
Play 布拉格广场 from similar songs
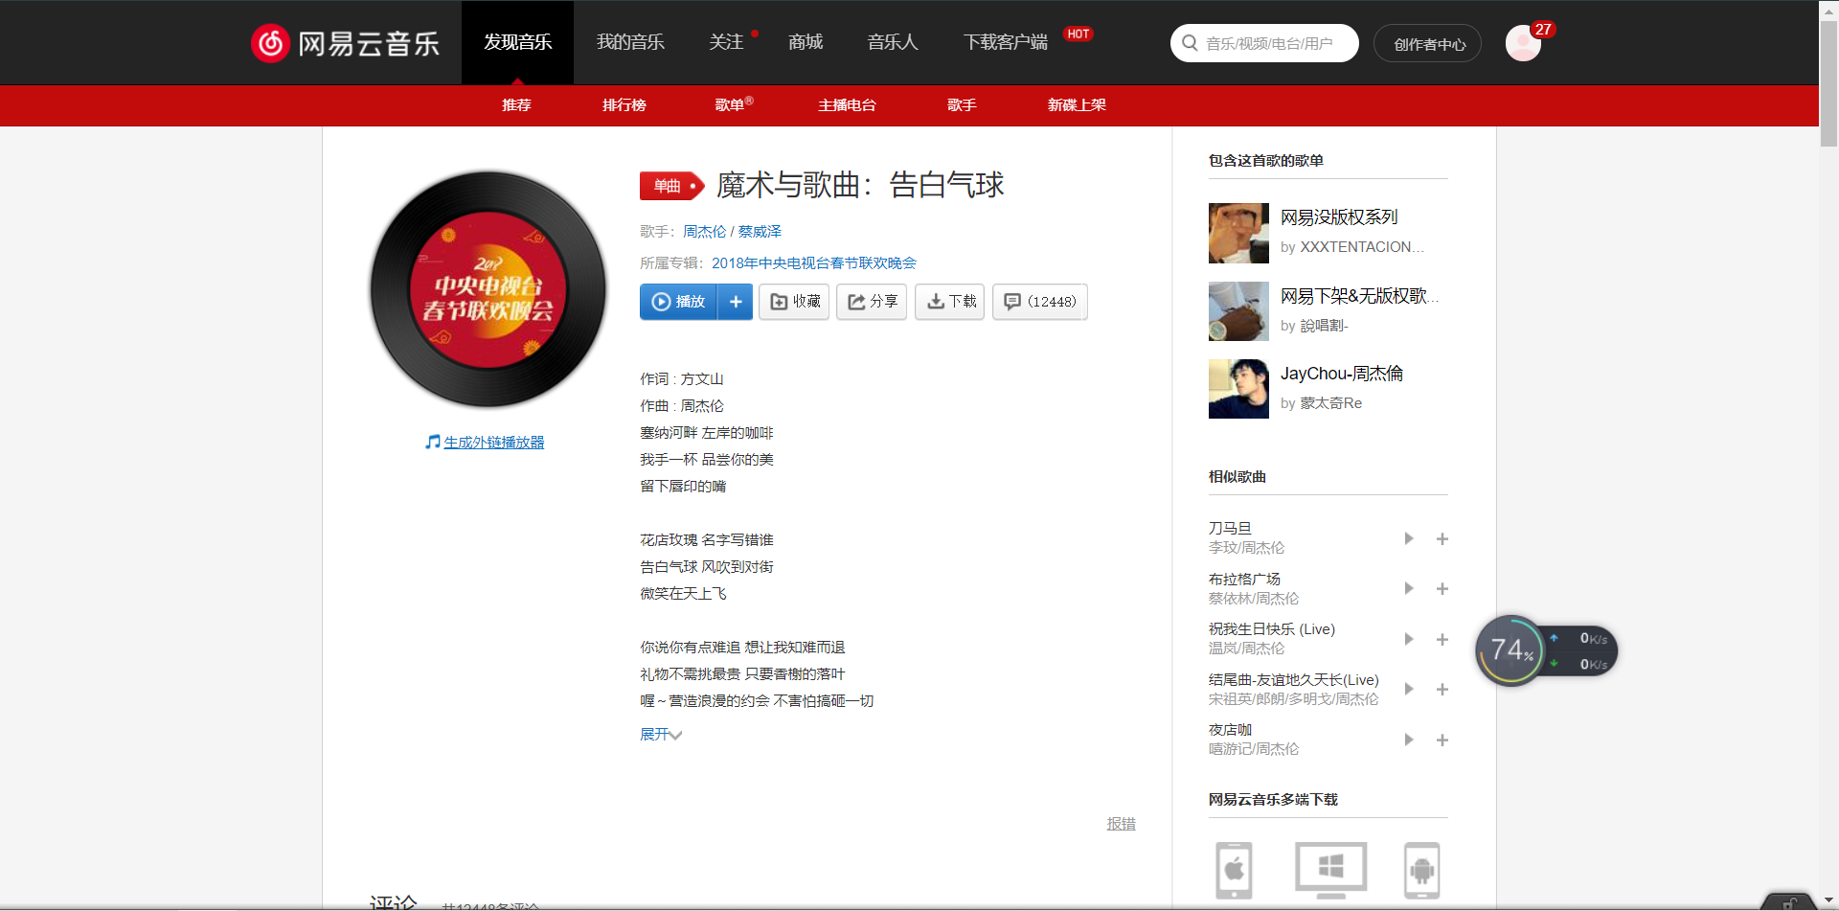tap(1409, 588)
